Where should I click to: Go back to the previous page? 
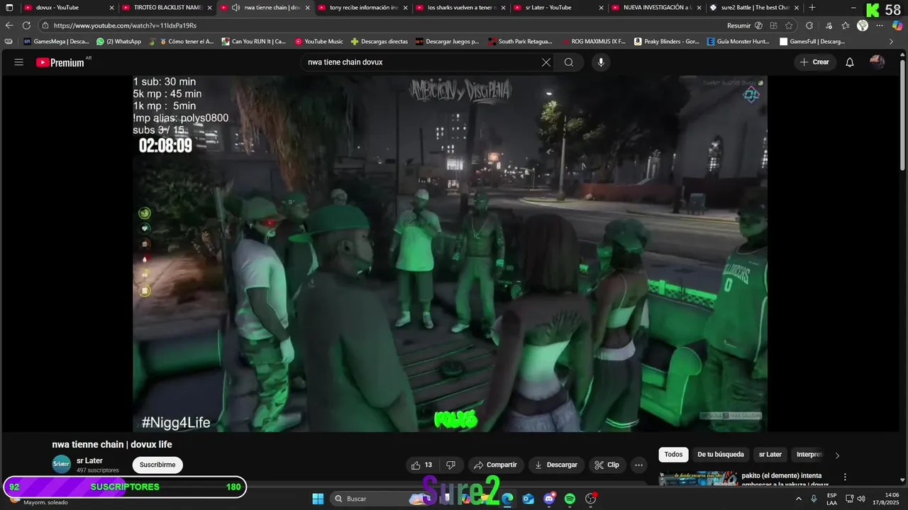9,25
